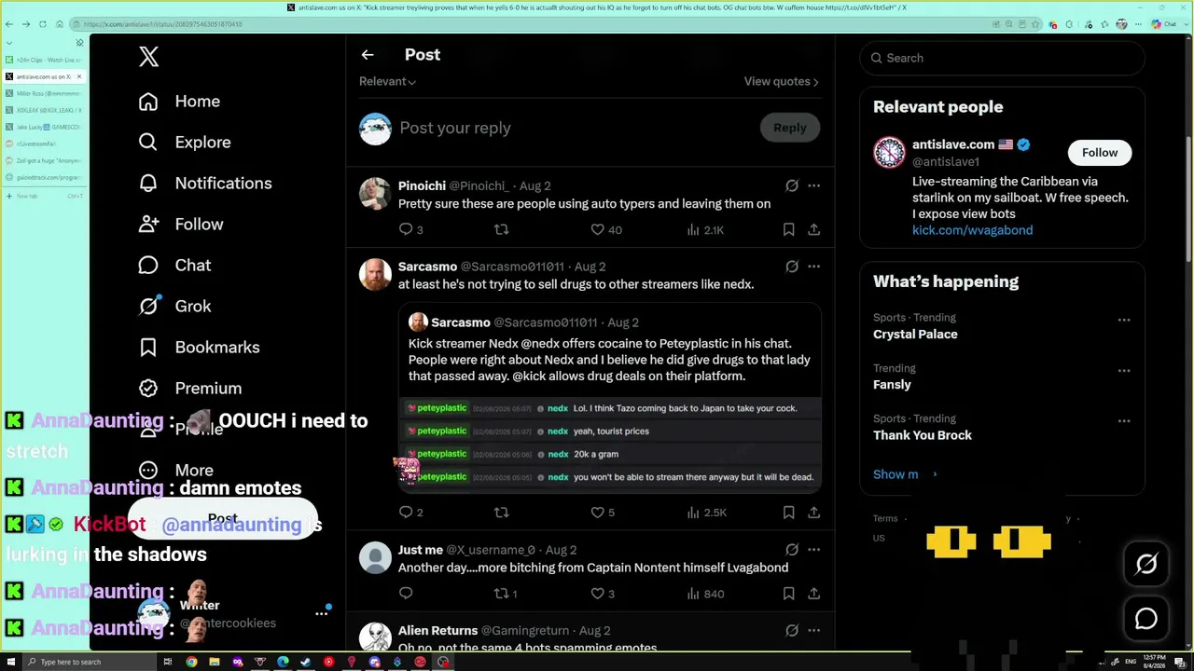The height and width of the screenshot is (671, 1194).
Task: Bookmark the Just me comment
Action: point(788,593)
